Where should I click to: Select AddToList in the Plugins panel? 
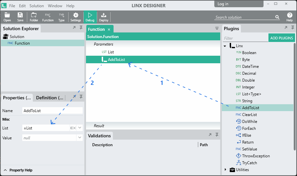(x=258, y=108)
